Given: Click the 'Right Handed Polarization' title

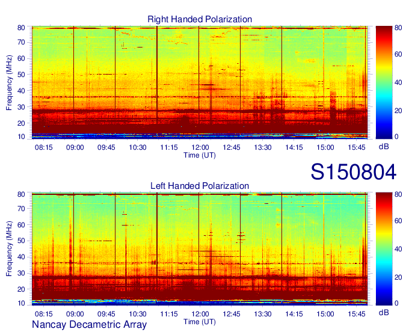Looking at the screenshot, I should pos(200,19).
